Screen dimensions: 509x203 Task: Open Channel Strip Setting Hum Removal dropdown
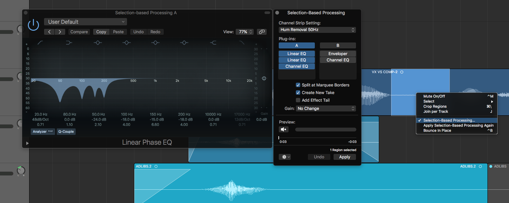click(x=317, y=30)
